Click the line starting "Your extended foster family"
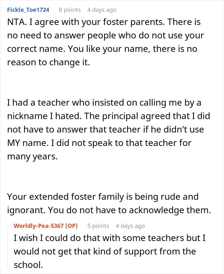Viewport: 224px width, 274px height. 102,196
